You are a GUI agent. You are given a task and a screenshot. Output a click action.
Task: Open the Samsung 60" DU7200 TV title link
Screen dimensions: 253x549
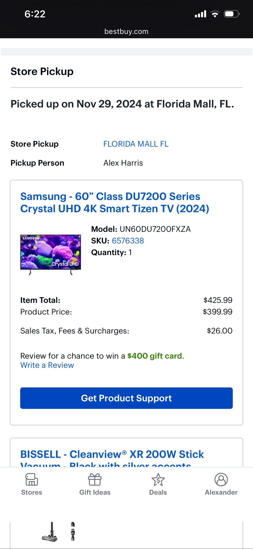[114, 202]
